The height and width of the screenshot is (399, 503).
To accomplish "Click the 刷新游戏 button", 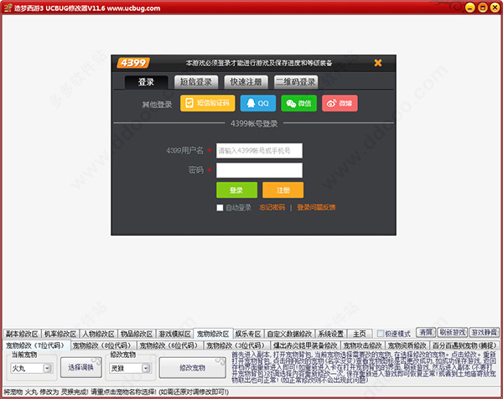I will (x=453, y=332).
